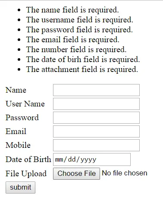Screen dimensions: 163x203
Task: Click the "No file chosen" text
Action: coord(125,173)
